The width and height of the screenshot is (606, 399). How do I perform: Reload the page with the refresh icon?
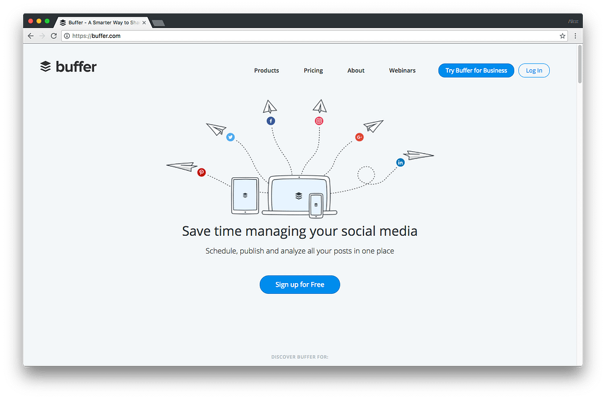click(54, 36)
